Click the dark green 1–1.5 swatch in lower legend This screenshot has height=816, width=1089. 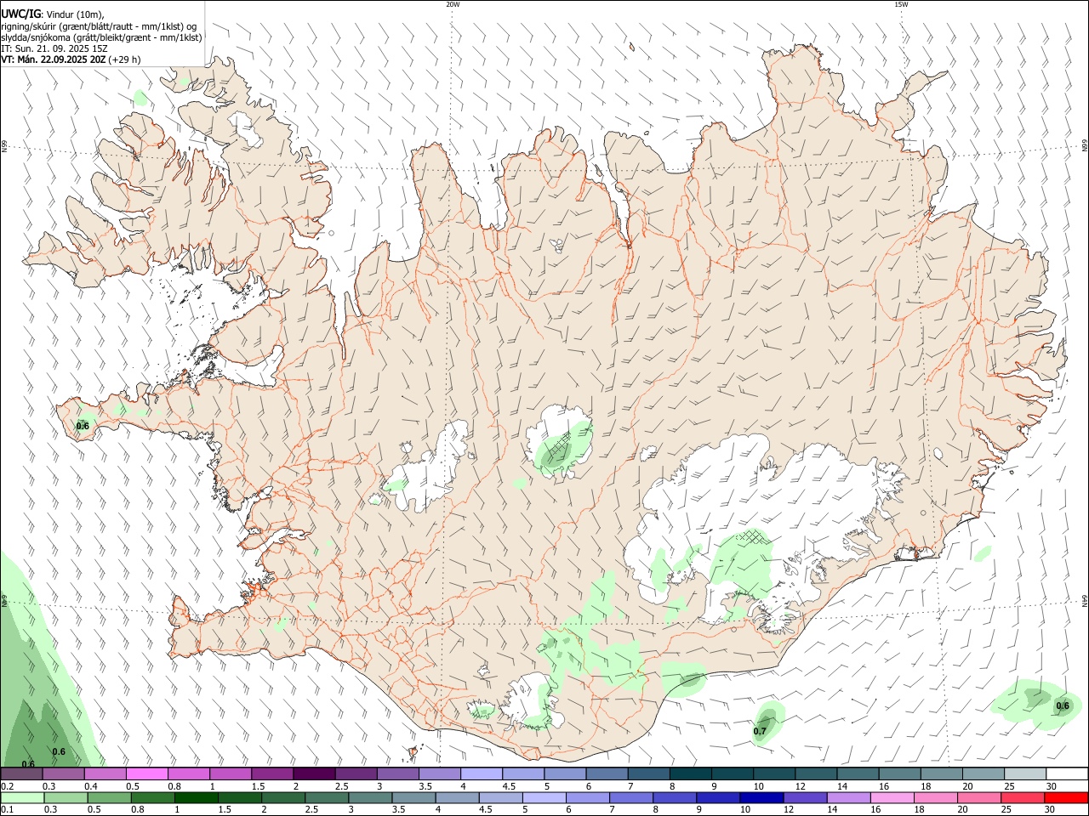(x=197, y=797)
